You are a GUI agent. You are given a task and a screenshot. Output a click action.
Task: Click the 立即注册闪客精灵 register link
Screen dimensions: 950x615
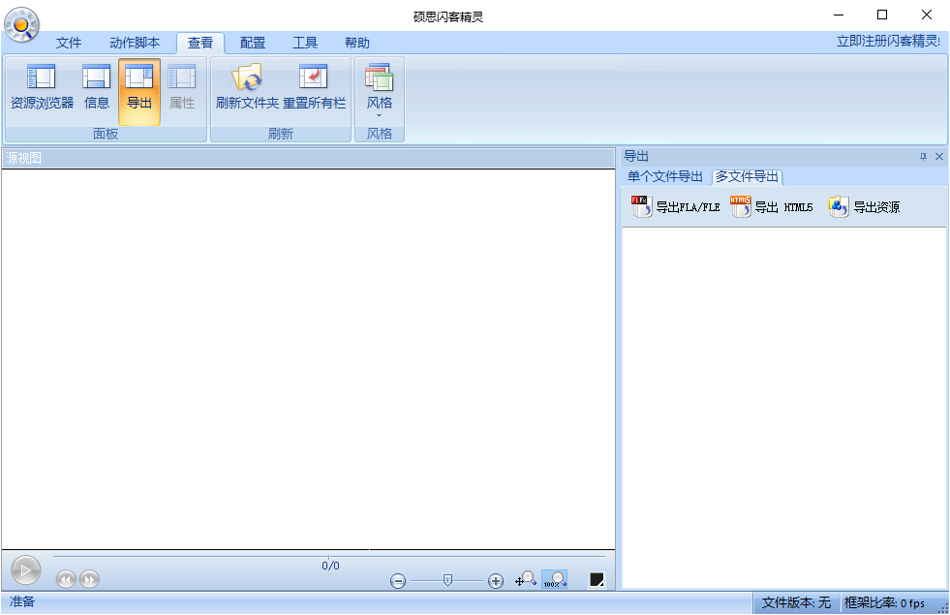coord(888,42)
